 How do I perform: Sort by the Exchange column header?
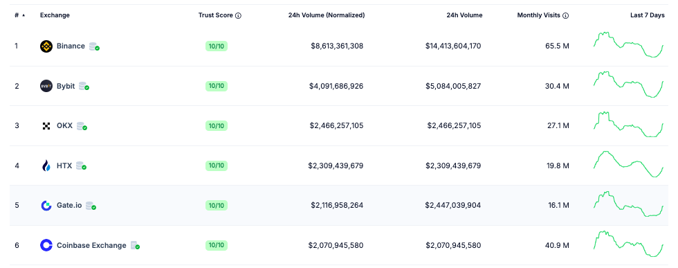pyautogui.click(x=55, y=15)
